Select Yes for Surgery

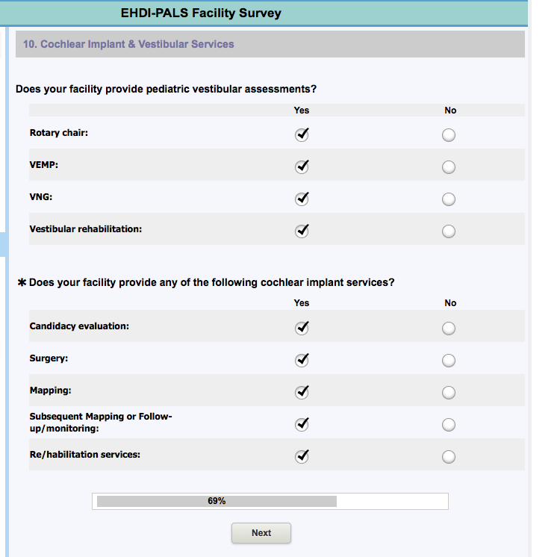pos(301,361)
